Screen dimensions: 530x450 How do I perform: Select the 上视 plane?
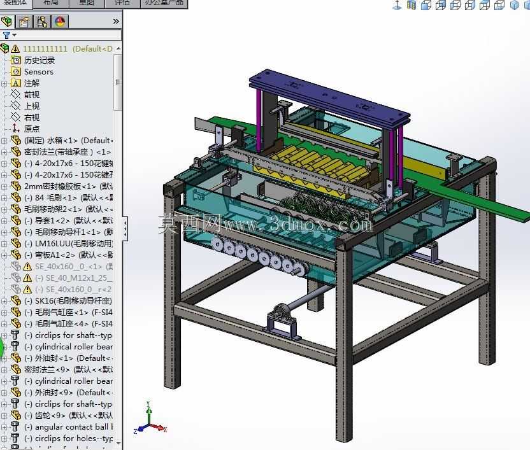pyautogui.click(x=31, y=106)
